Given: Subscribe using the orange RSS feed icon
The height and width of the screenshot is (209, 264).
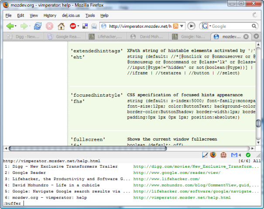Looking at the screenshot, I should coord(175,26).
